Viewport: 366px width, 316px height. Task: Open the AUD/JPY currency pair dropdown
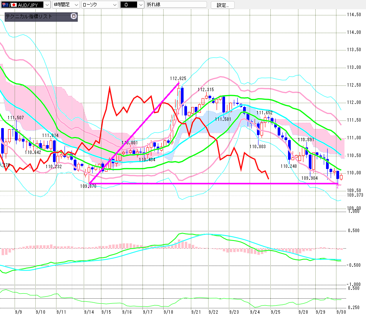(x=26, y=5)
